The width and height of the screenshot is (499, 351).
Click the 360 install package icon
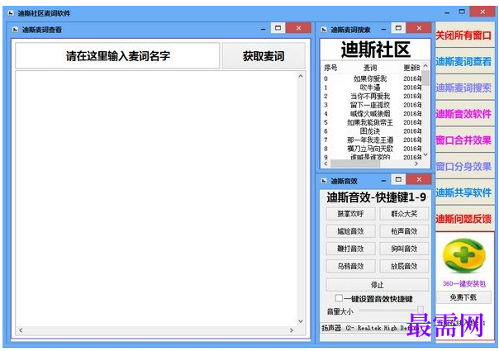pyautogui.click(x=463, y=256)
